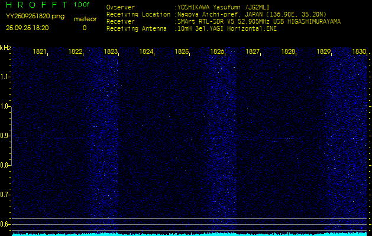
Task: Click the 1830 time marker
Action: coord(359,51)
